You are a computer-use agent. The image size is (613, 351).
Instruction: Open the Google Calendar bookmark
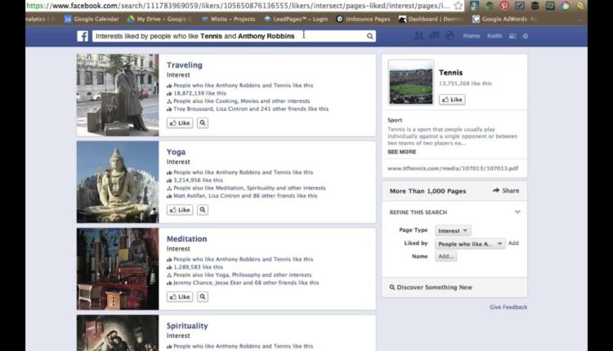click(92, 19)
